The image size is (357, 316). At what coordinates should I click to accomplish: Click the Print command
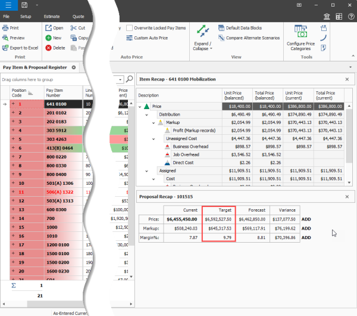pyautogui.click(x=11, y=28)
